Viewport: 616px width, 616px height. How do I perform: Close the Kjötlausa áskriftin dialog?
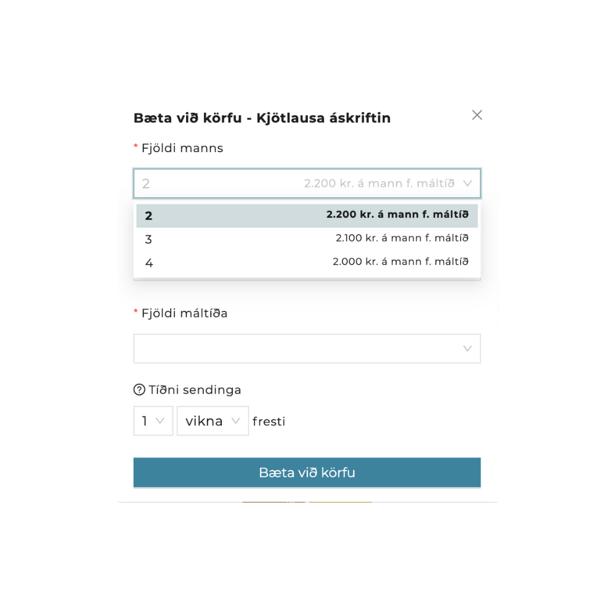[x=477, y=115]
